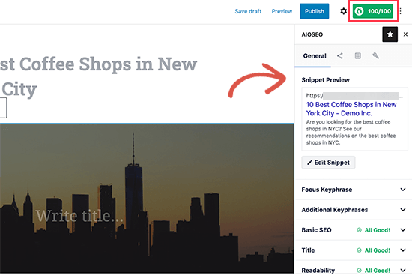The width and height of the screenshot is (412, 275).
Task: Click the blue Publish button
Action: point(315,11)
